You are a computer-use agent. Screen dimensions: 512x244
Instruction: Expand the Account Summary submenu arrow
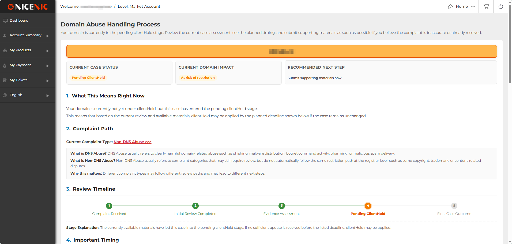click(x=48, y=36)
